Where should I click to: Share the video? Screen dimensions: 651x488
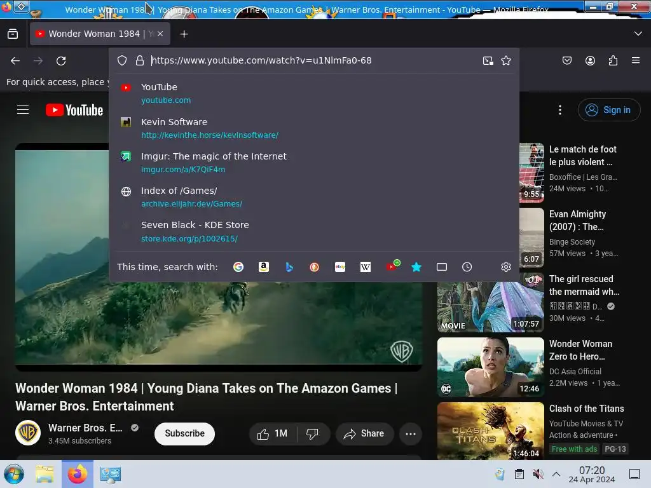364,434
